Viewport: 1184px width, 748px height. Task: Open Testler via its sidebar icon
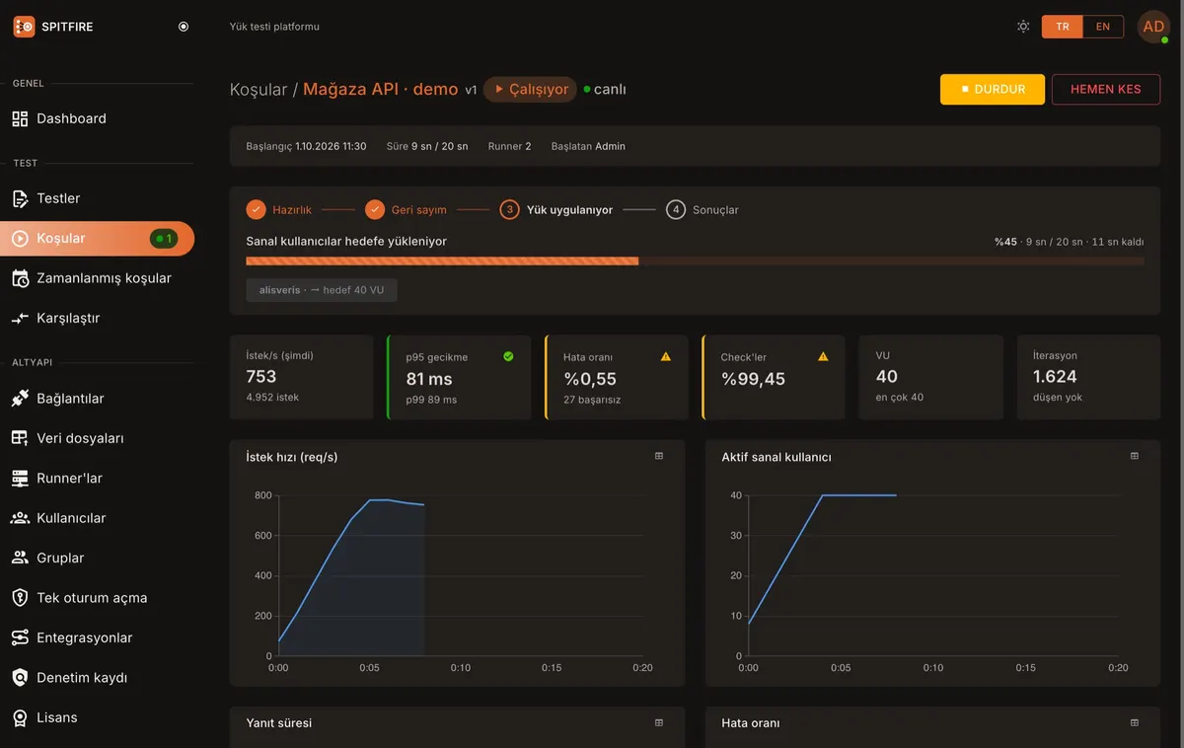(x=20, y=198)
